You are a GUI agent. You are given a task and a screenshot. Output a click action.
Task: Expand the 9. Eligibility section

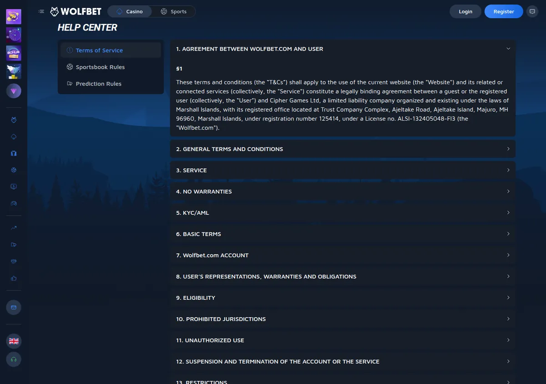click(x=343, y=298)
